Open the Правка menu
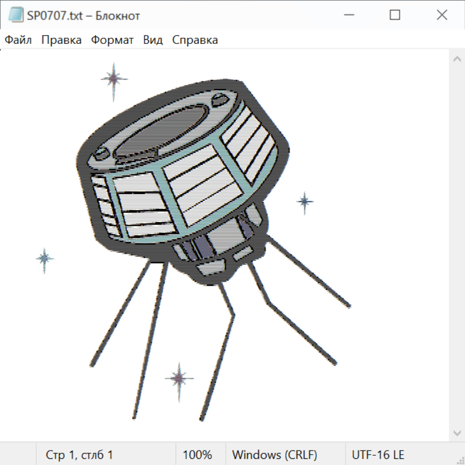465x465 pixels. 61,40
